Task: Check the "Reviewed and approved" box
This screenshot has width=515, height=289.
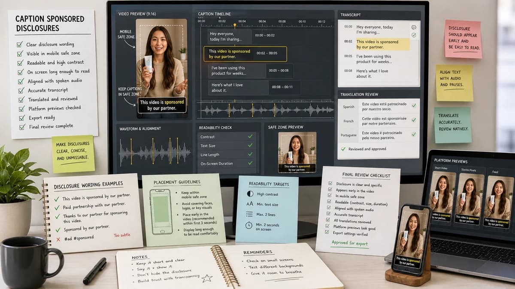Action: pos(343,149)
